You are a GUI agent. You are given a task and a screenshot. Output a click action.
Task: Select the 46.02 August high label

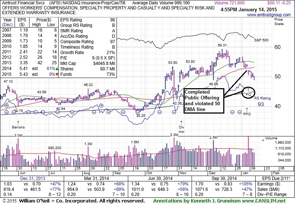coord(88,85)
